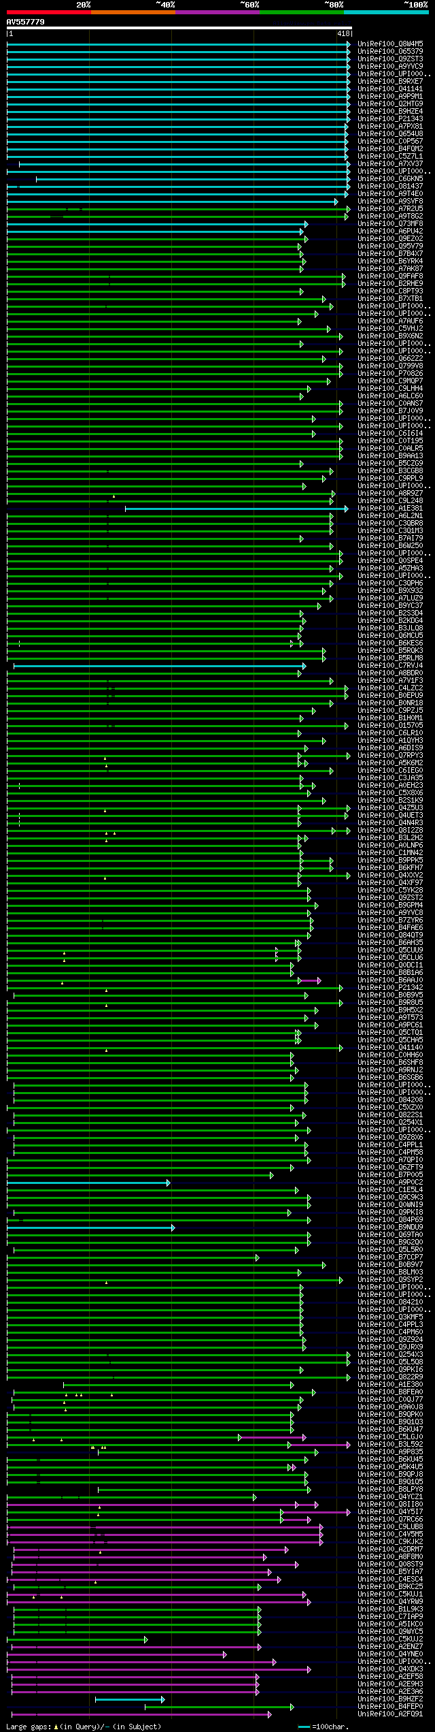Image resolution: width=435 pixels, height=1732 pixels.
Task: Click the label UniRef100_A6PU42
Action: (x=390, y=231)
